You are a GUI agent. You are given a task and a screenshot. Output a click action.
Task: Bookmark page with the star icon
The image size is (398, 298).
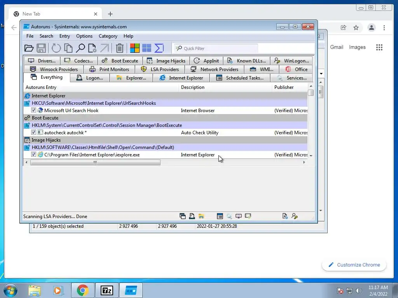(356, 28)
